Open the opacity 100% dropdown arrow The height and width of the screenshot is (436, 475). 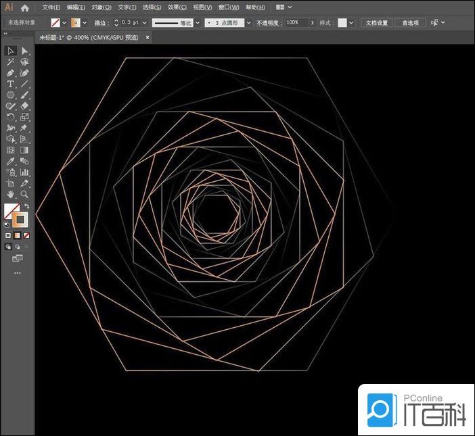pos(312,22)
